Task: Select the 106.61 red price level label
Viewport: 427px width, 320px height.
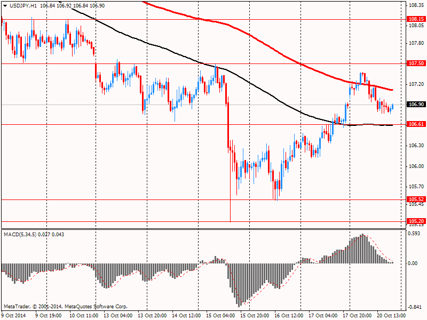Action: [x=416, y=124]
